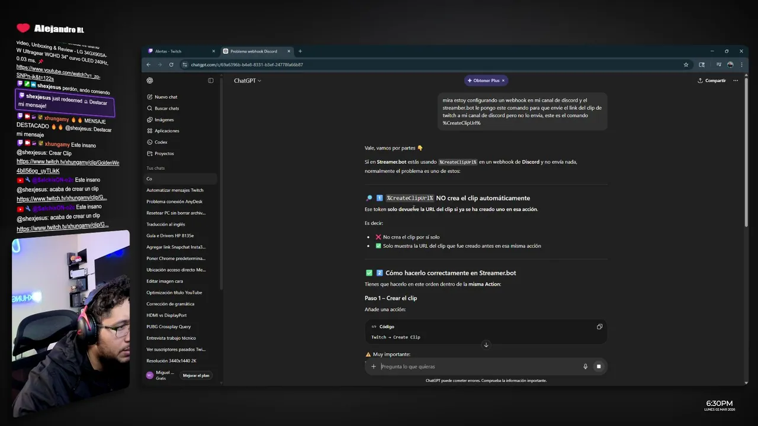This screenshot has height=426, width=758.
Task: Open the chat Problema conexión AnyDesk
Action: point(181,201)
